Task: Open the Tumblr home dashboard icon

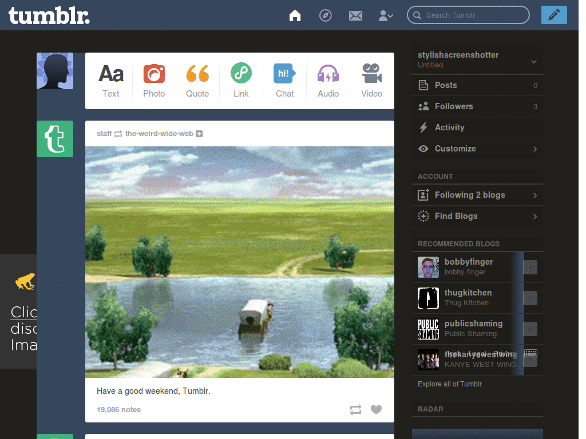Action: click(x=295, y=15)
